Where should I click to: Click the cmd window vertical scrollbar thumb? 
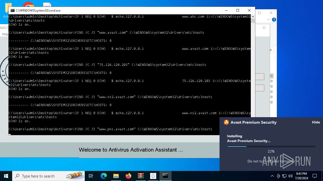point(253,21)
